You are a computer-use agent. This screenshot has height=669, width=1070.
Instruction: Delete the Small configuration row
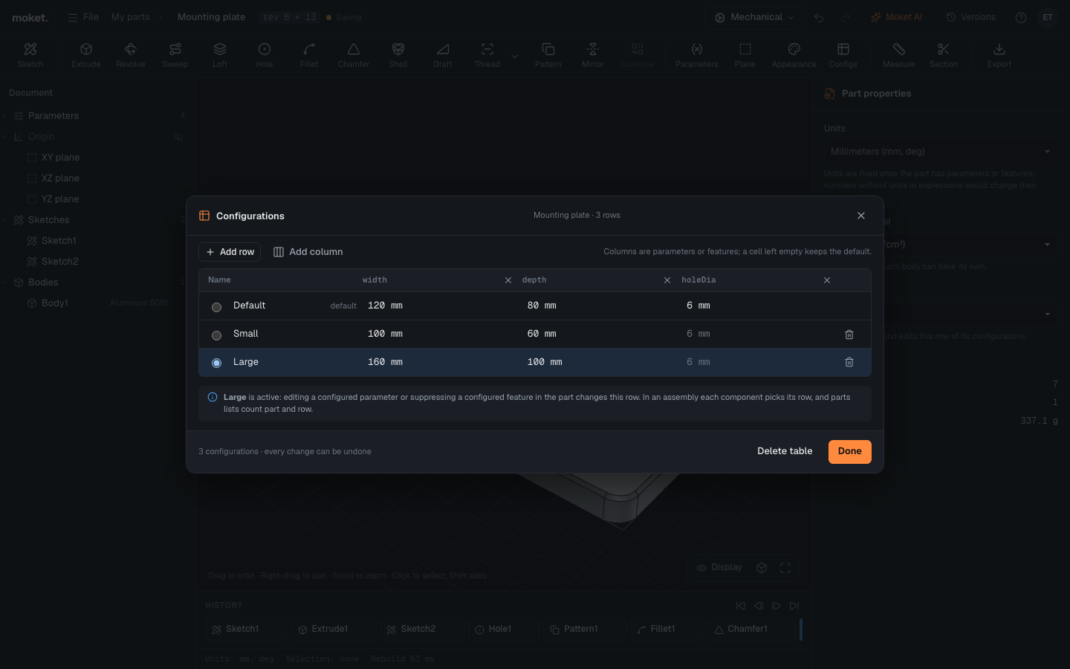849,334
